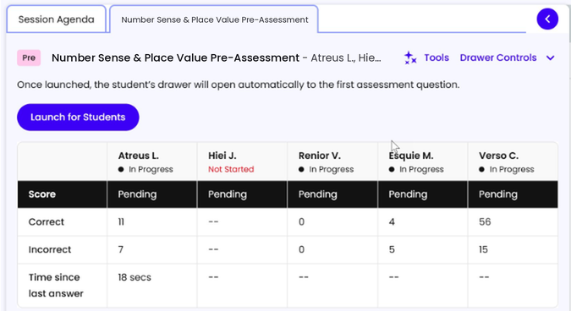Click the 18 secs value
Image resolution: width=571 pixels, height=311 pixels.
[x=135, y=277]
